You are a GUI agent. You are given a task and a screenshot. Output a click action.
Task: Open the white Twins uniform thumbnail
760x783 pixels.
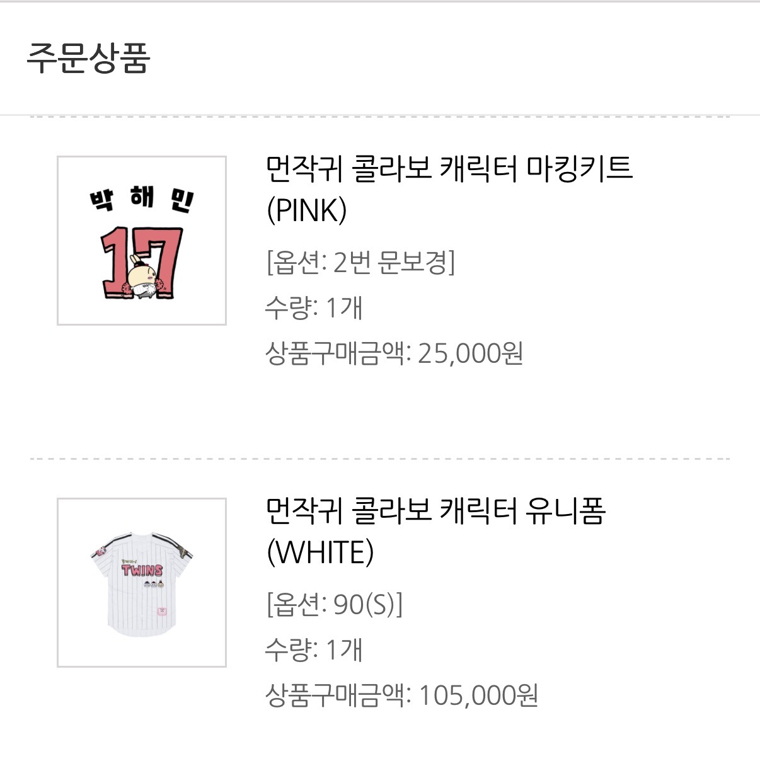tap(142, 583)
